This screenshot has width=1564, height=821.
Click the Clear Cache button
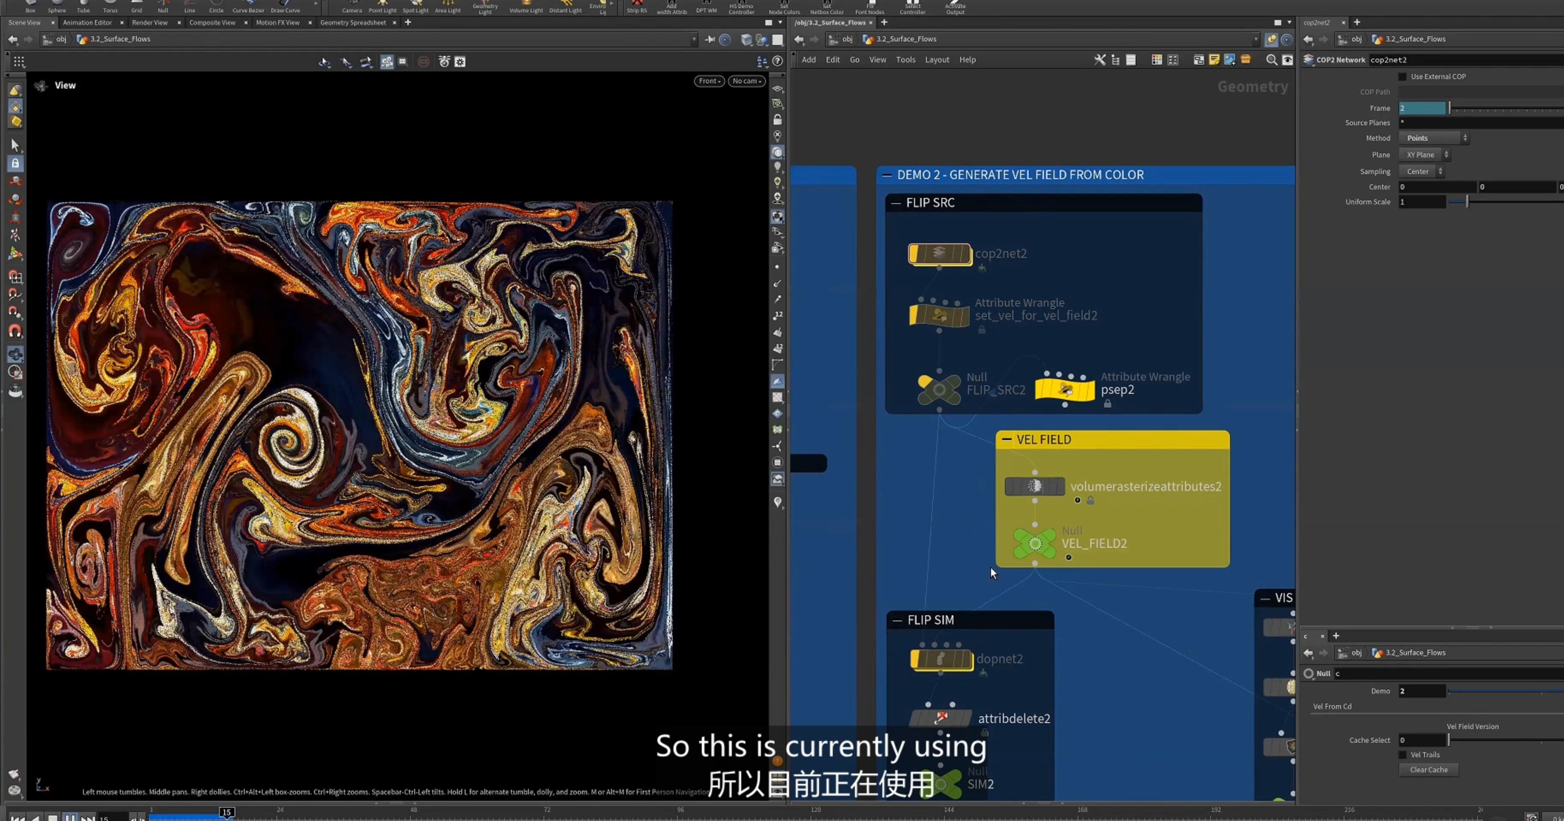pyautogui.click(x=1428, y=769)
